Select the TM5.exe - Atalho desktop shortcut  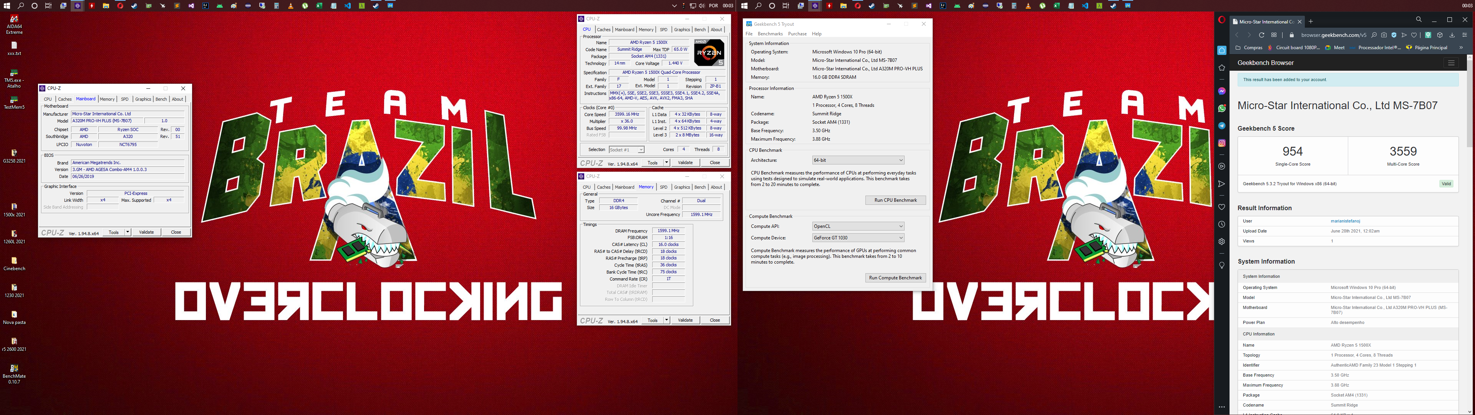[14, 78]
